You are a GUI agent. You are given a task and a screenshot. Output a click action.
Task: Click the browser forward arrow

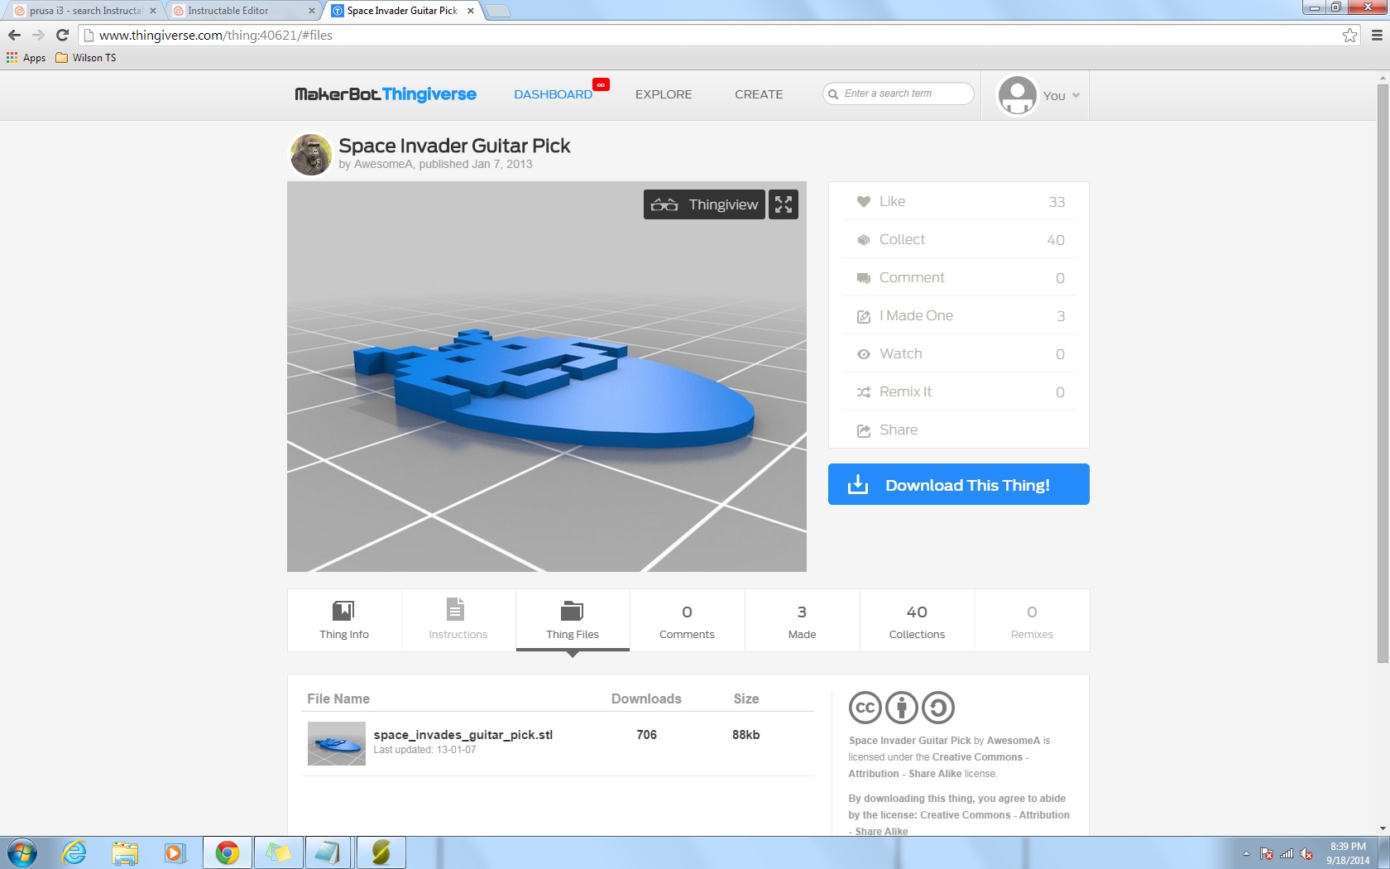(x=38, y=35)
